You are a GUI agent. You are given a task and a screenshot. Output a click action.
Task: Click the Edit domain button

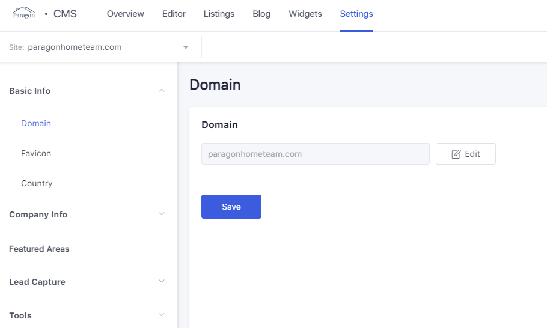(x=466, y=154)
